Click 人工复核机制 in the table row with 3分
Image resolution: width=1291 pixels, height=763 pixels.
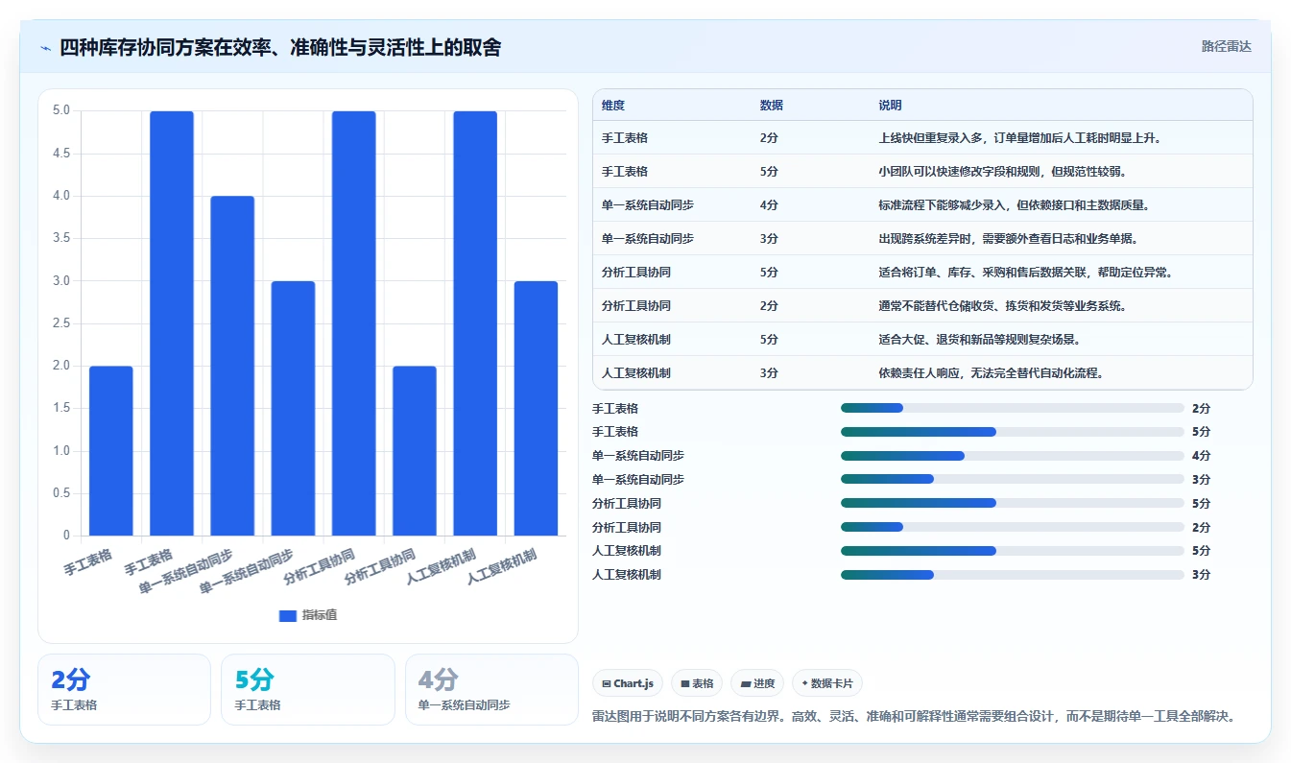click(636, 373)
